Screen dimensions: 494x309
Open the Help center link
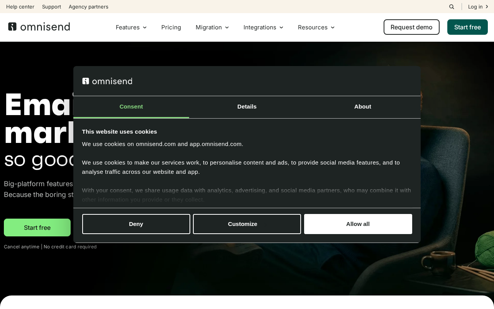point(20,7)
